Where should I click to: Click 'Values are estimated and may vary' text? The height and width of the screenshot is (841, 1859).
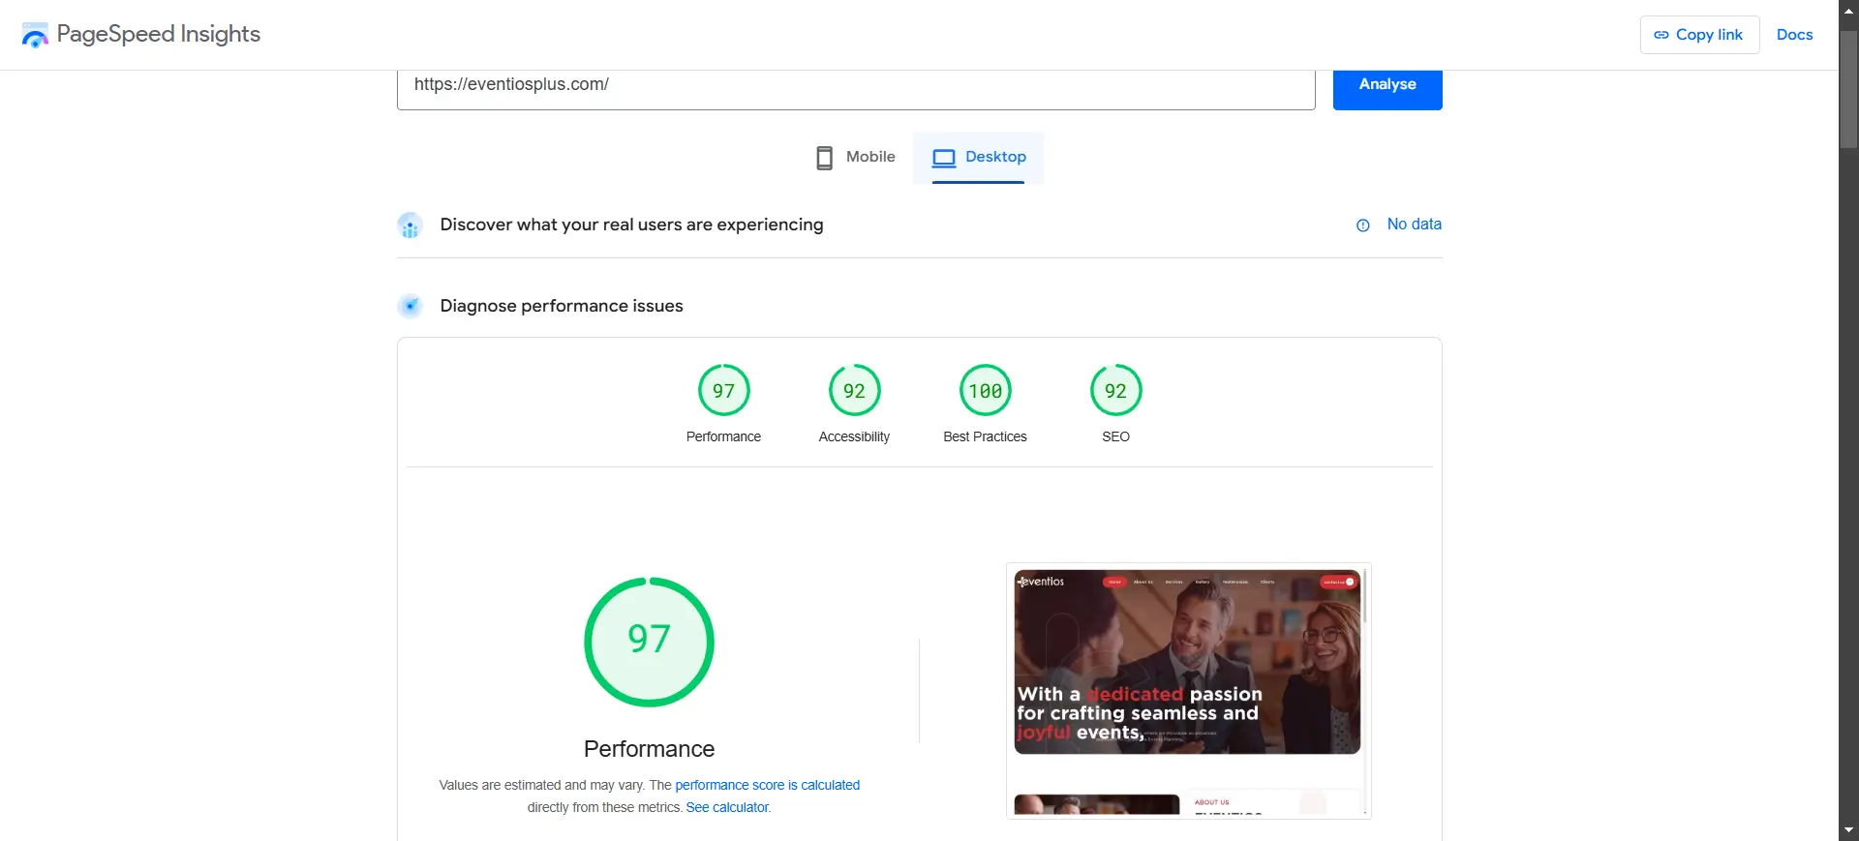(x=541, y=785)
